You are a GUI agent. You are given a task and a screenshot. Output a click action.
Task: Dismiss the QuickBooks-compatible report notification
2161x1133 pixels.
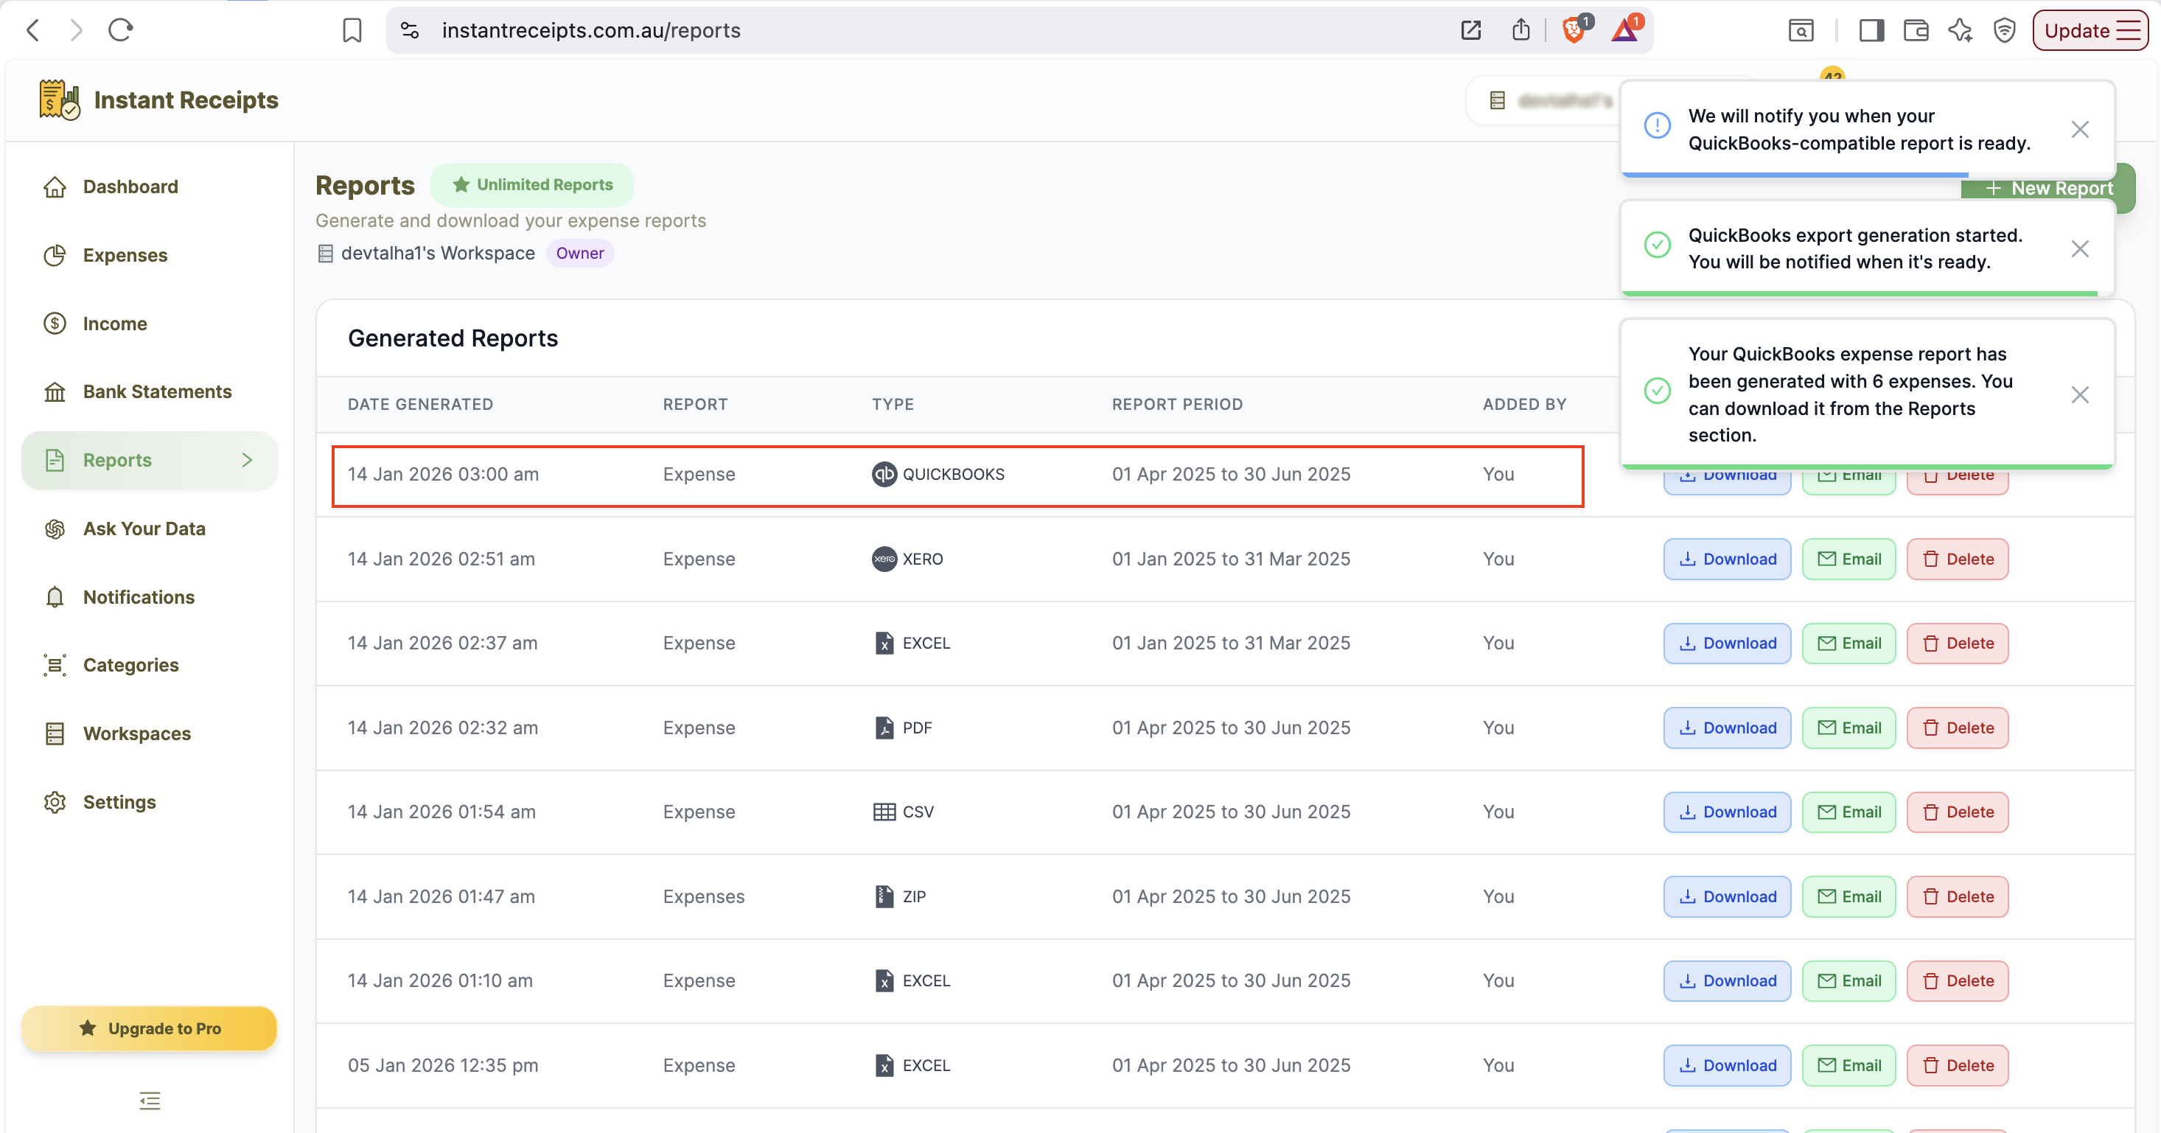(2080, 129)
